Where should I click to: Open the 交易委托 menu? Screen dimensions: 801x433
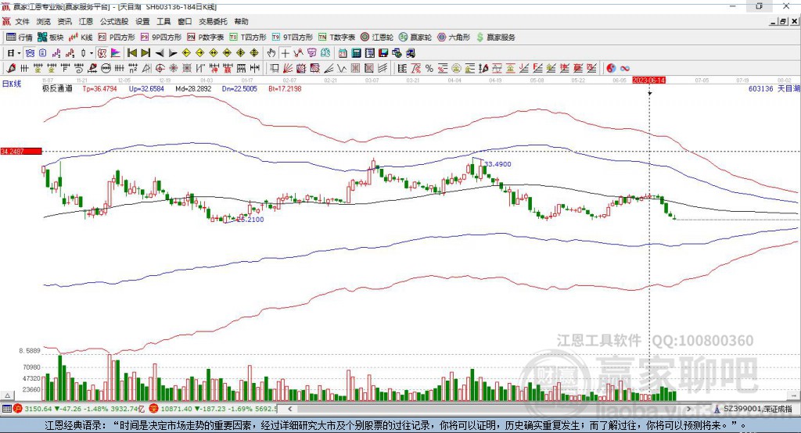click(x=213, y=21)
